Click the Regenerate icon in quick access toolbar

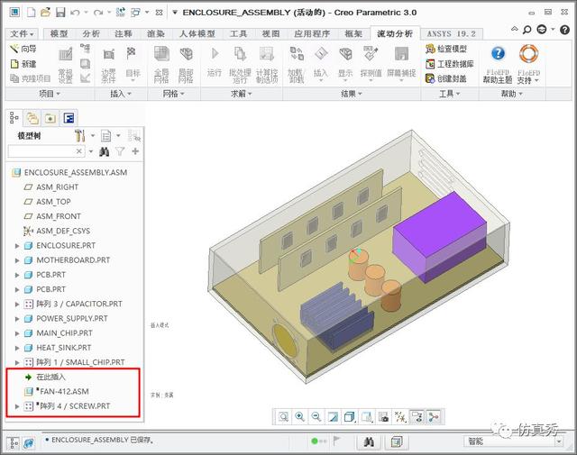pyautogui.click(x=120, y=12)
